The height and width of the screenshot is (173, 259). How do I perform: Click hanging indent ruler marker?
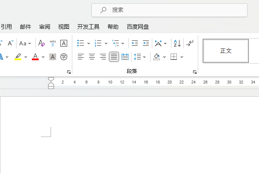51,84
